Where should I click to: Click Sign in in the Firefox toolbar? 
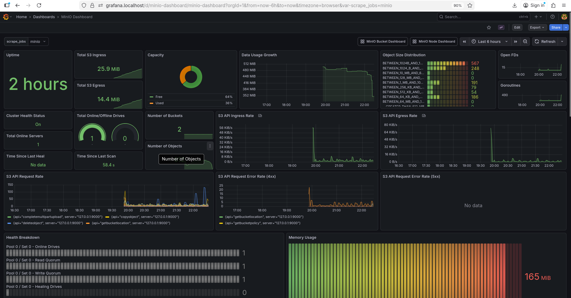(534, 5)
